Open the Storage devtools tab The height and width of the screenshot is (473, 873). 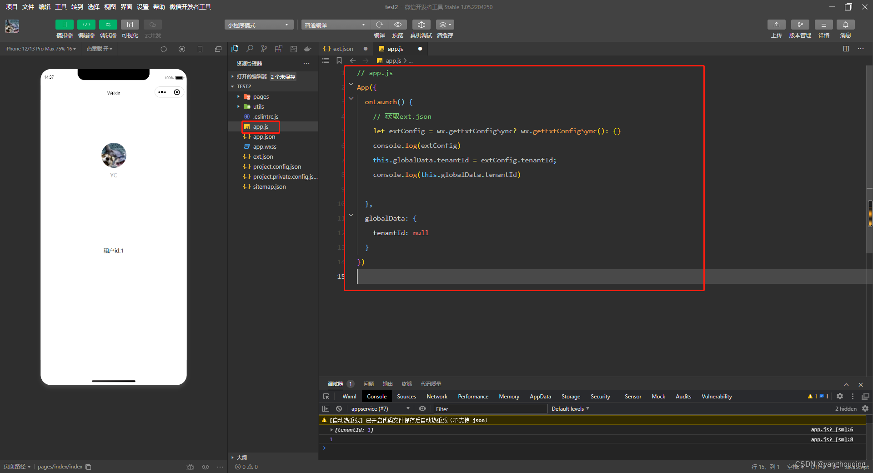571,397
